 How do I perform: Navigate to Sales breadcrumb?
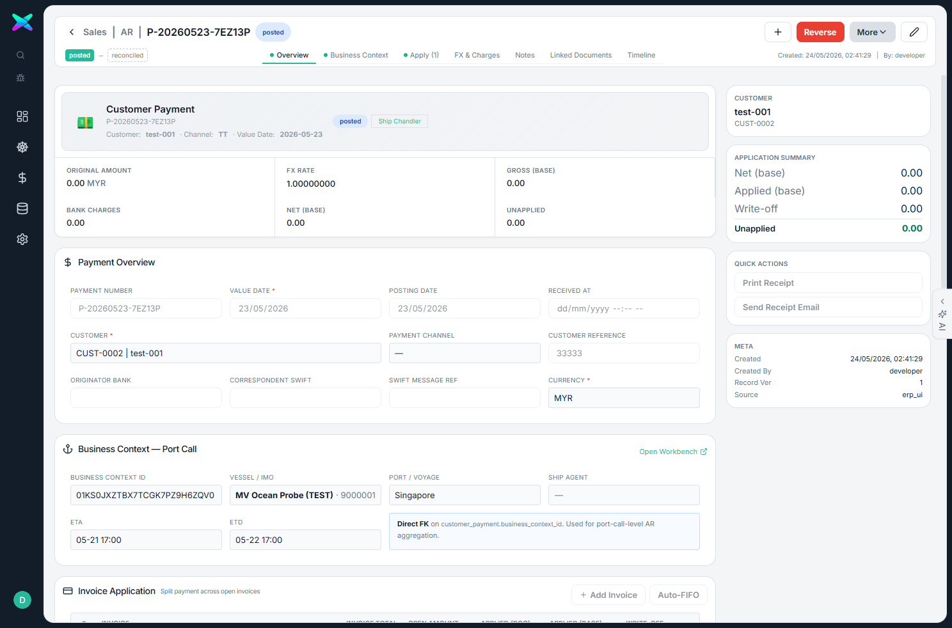click(95, 32)
